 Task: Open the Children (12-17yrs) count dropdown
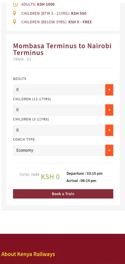(x=63, y=110)
